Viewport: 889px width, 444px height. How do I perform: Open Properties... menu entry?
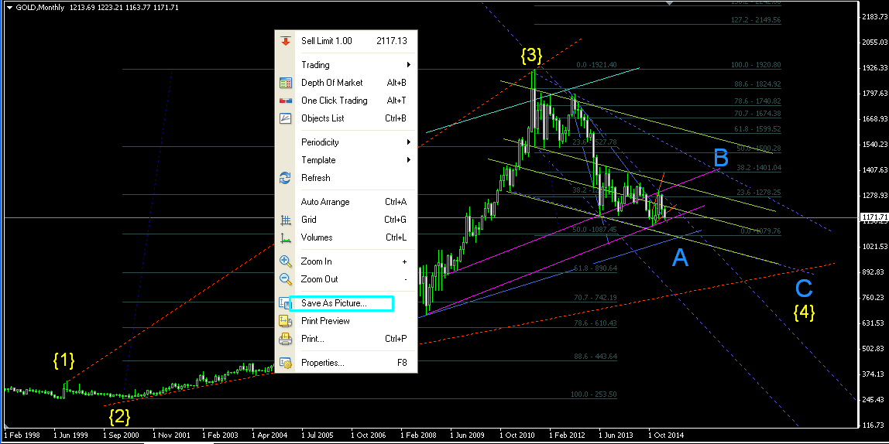point(346,363)
